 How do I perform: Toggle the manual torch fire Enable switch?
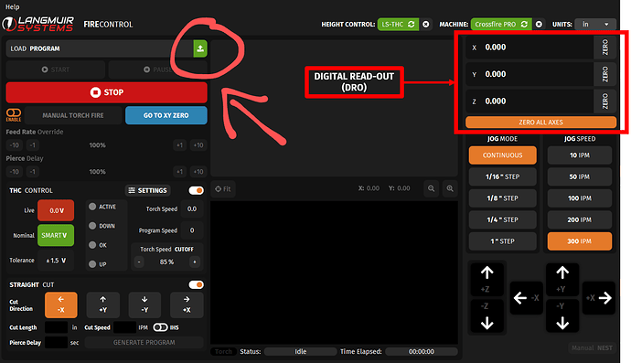pos(14,114)
